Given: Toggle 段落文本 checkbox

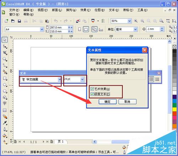Looking at the screenshot, I should (92, 94).
